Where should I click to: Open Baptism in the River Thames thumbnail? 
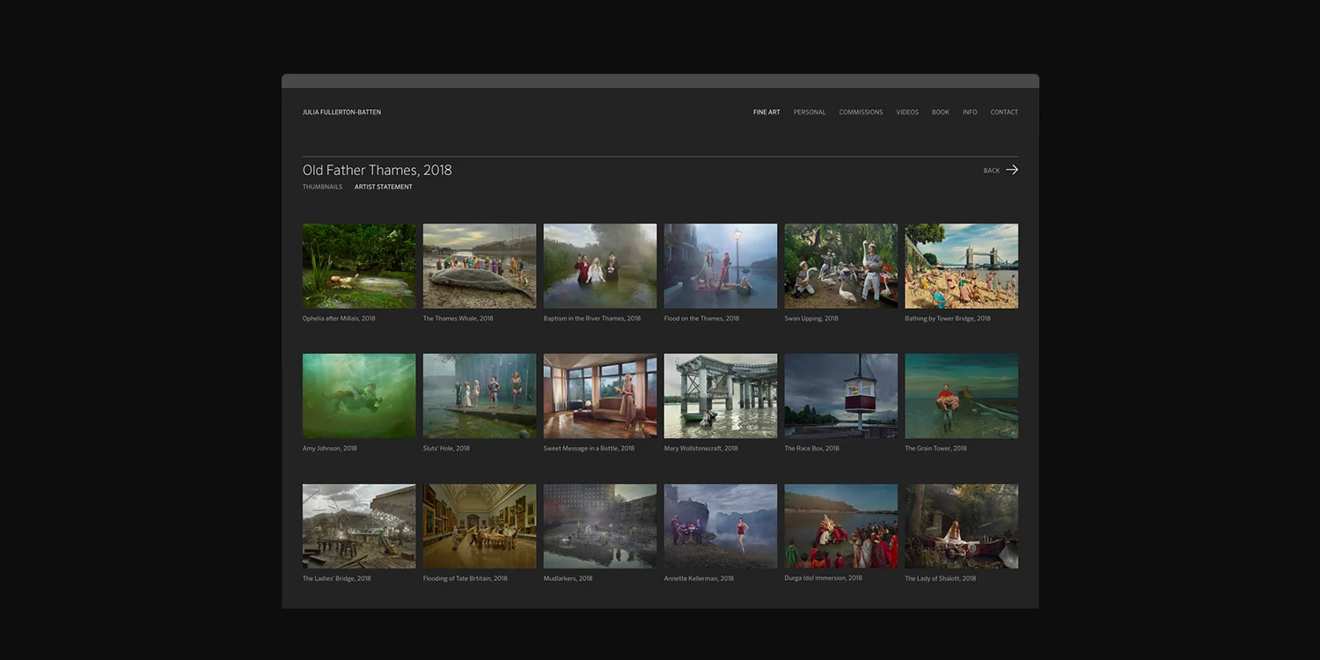click(600, 266)
